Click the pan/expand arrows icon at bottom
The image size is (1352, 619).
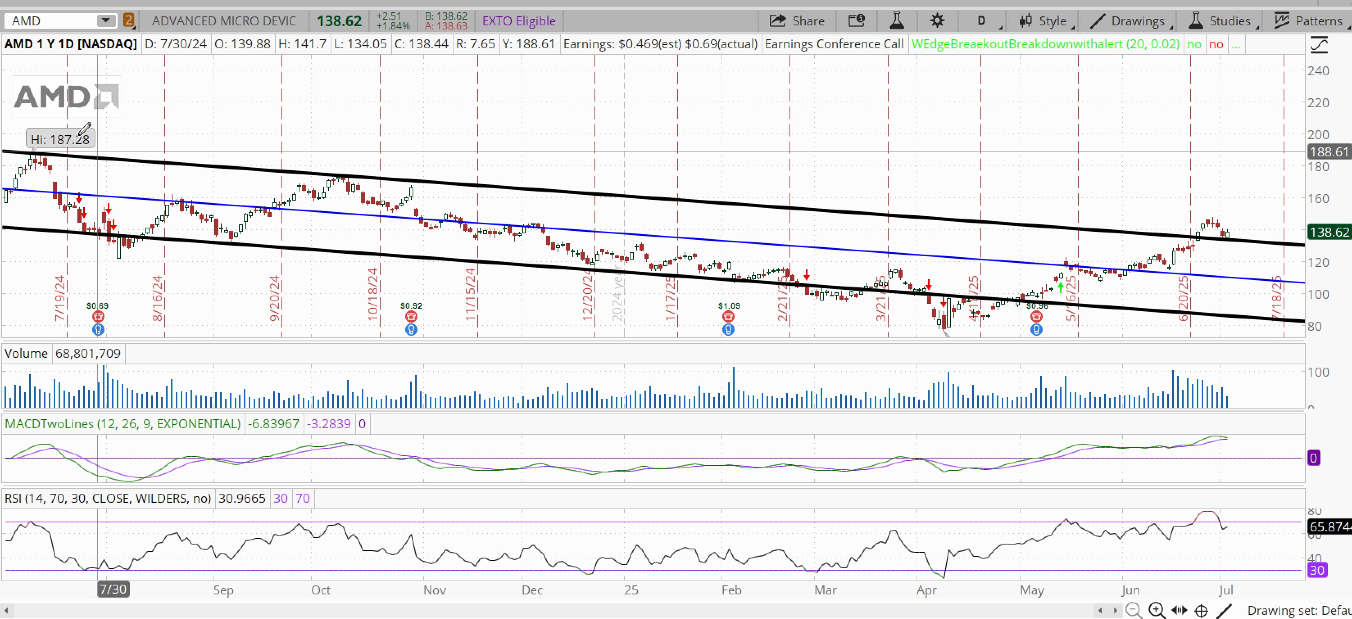tap(1179, 610)
